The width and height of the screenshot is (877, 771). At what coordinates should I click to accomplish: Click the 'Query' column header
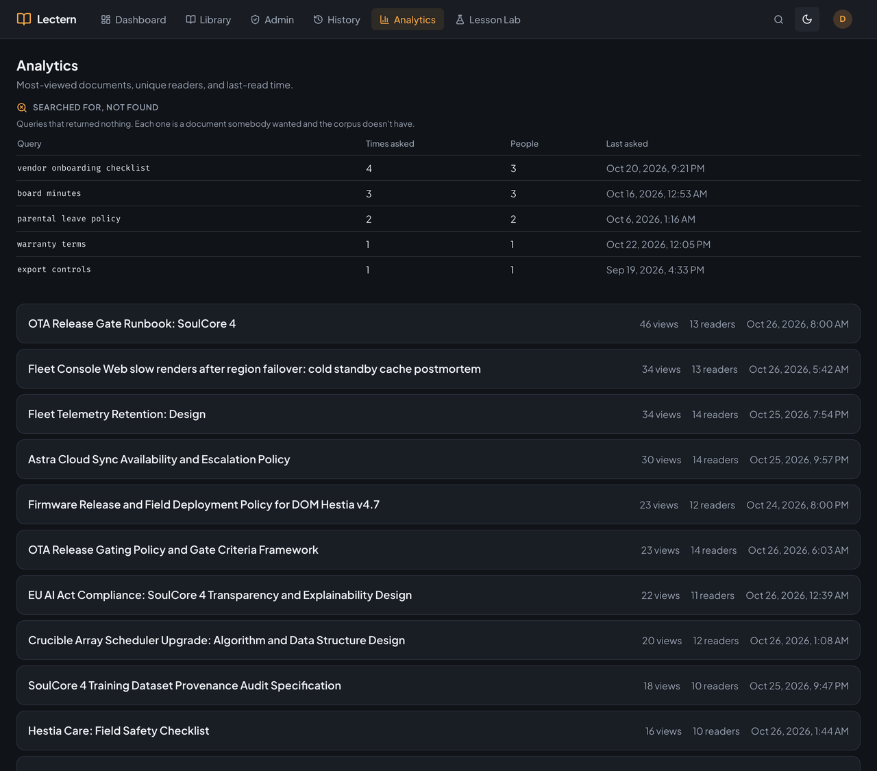coord(29,144)
